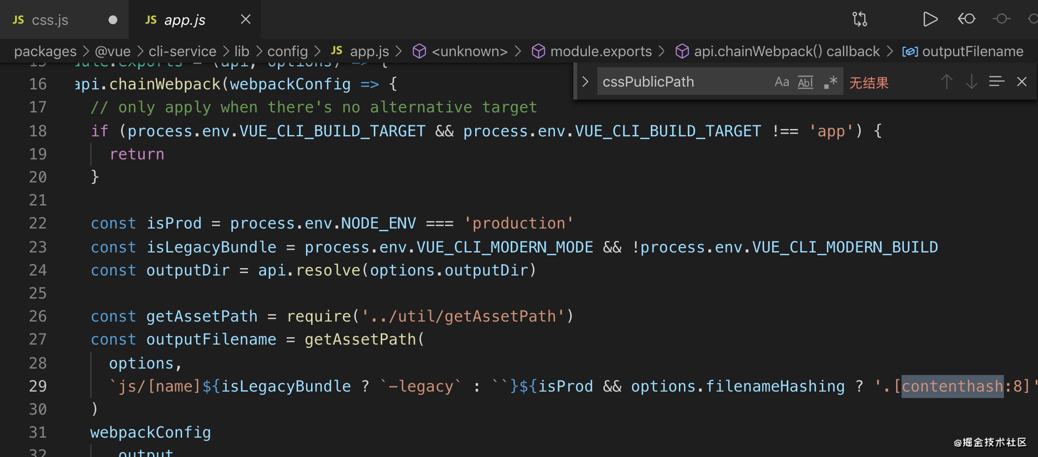Viewport: 1038px width, 457px height.
Task: Go back with the arrow-circle icon
Action: 967,19
